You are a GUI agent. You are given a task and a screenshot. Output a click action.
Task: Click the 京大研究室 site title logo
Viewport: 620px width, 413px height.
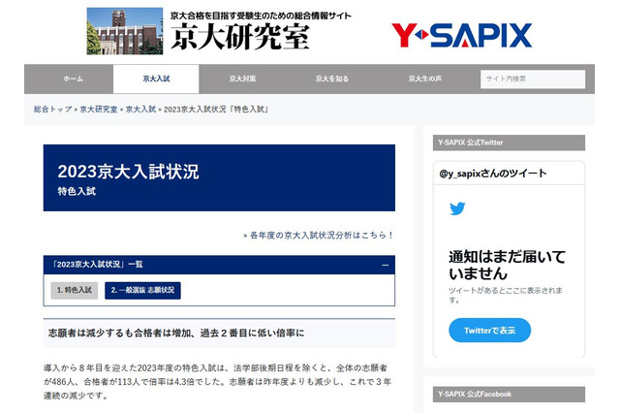coord(242,37)
